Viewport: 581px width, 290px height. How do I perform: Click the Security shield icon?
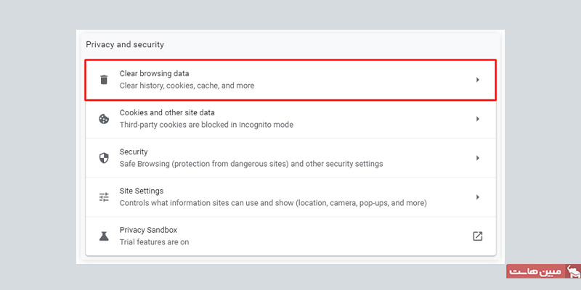coord(104,158)
